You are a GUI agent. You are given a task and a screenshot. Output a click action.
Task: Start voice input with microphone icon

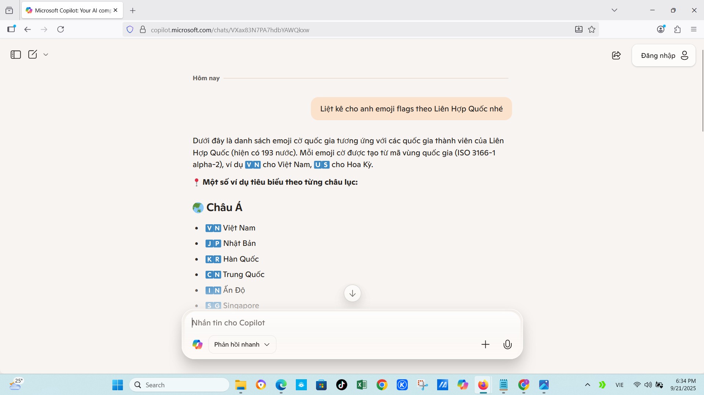507,344
